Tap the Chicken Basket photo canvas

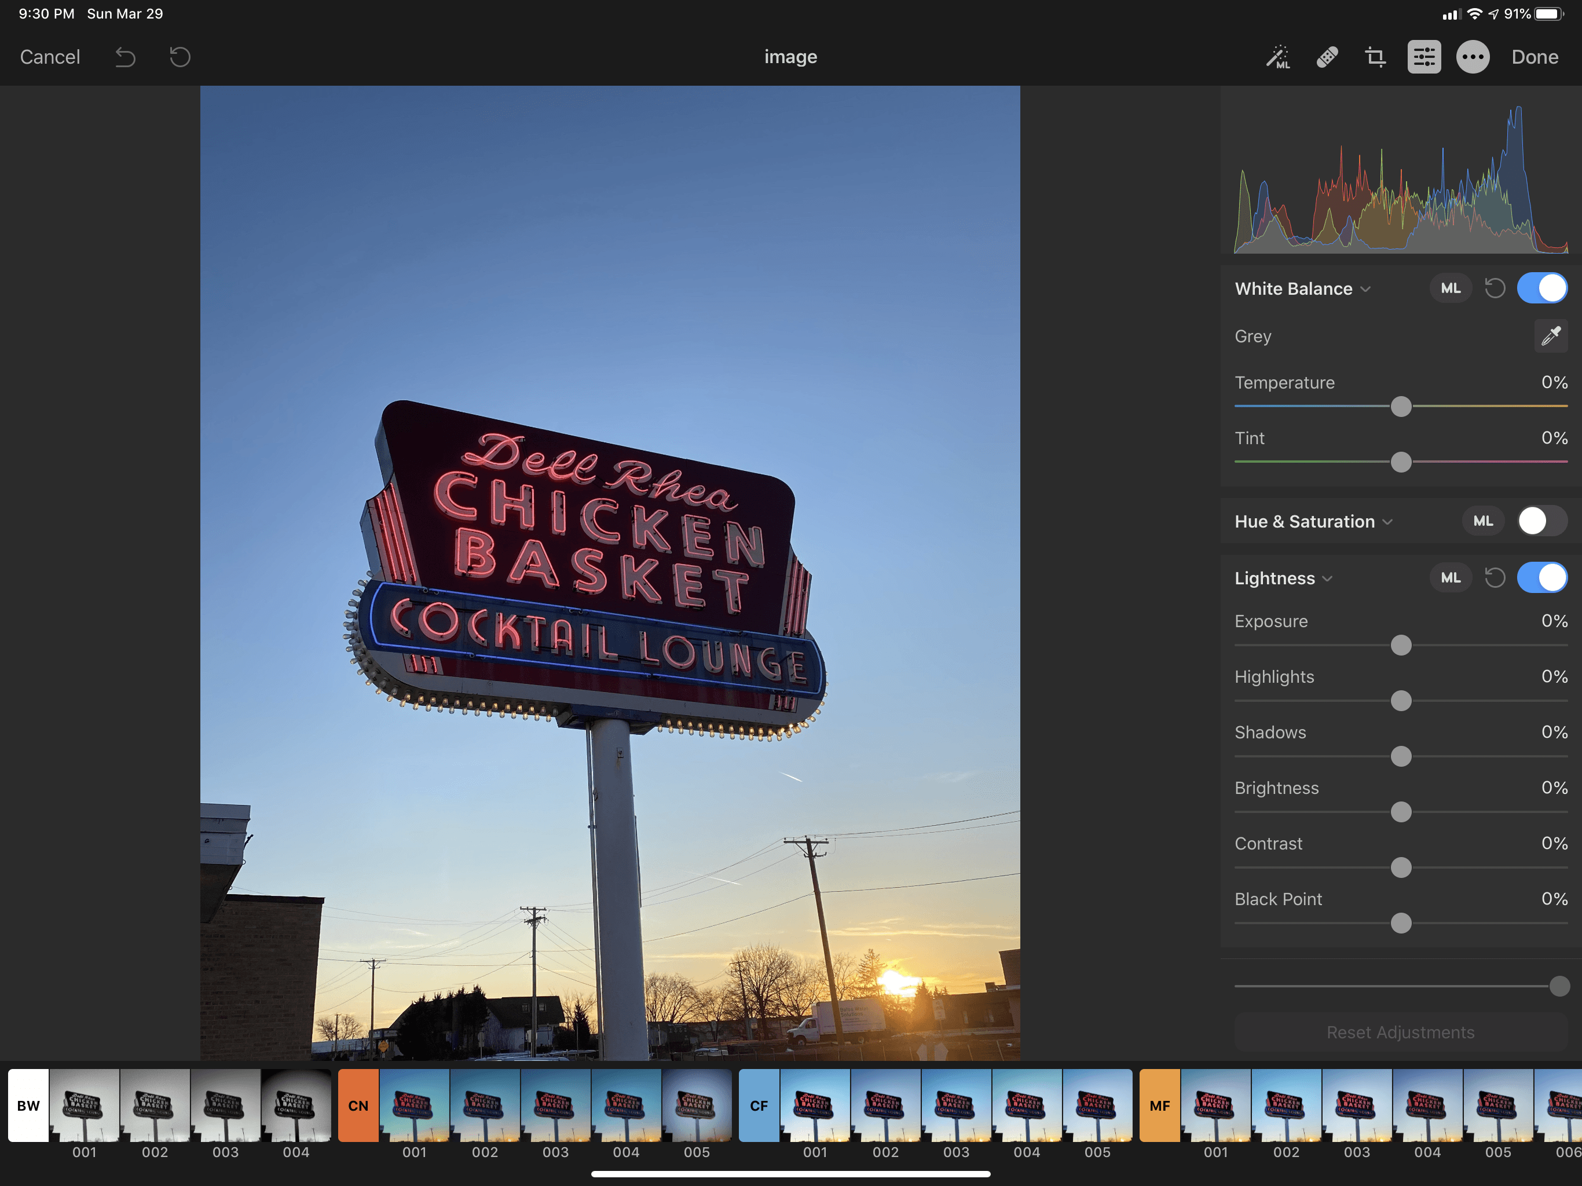610,573
